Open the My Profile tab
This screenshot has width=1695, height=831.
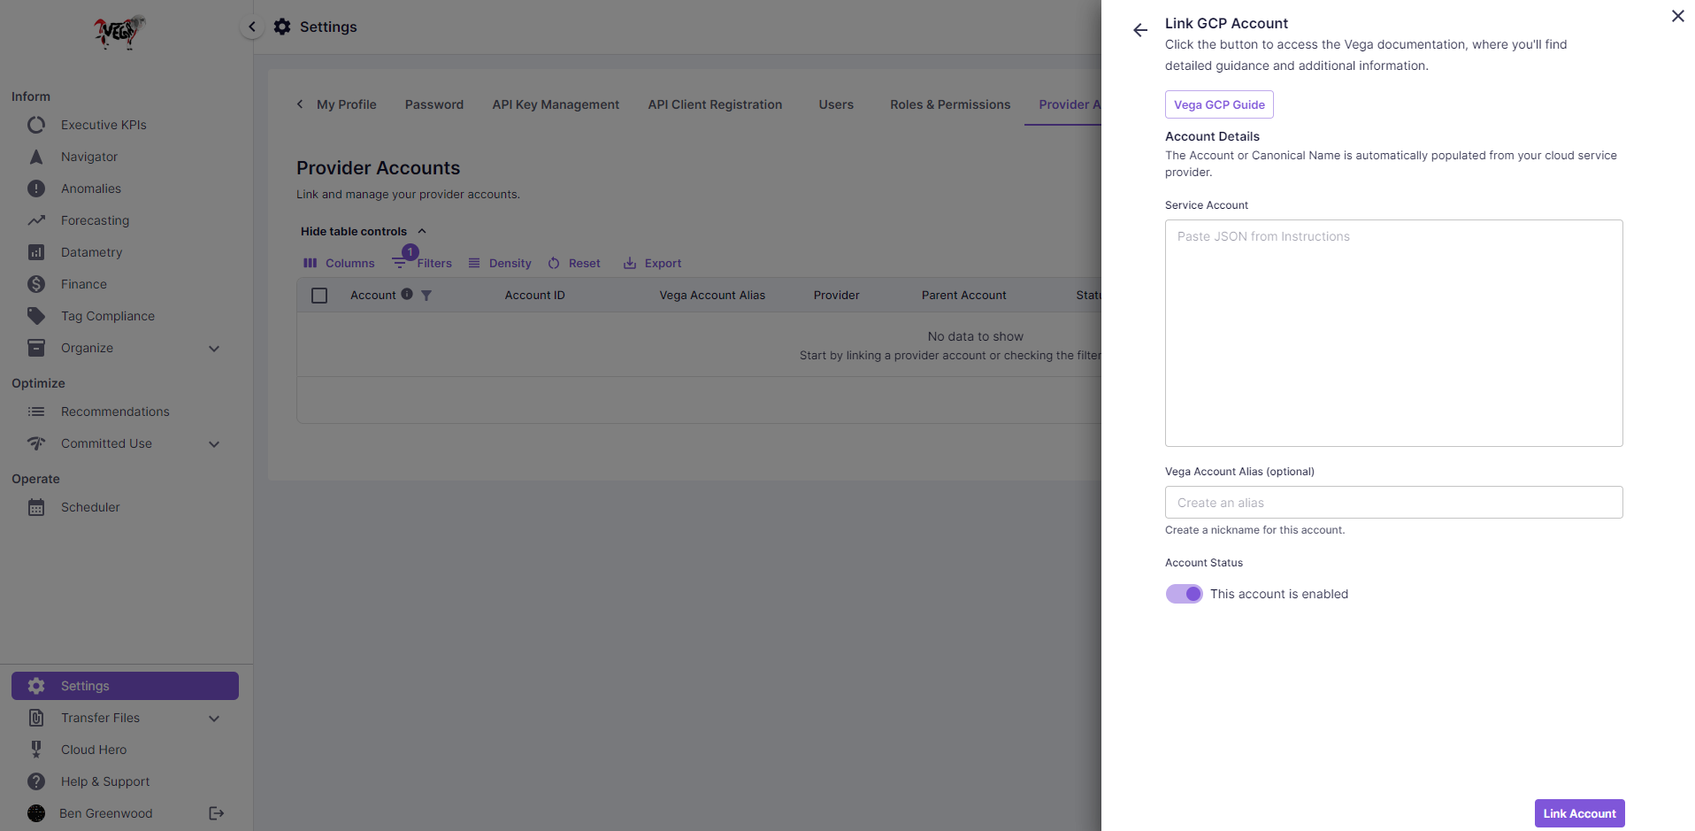347,104
